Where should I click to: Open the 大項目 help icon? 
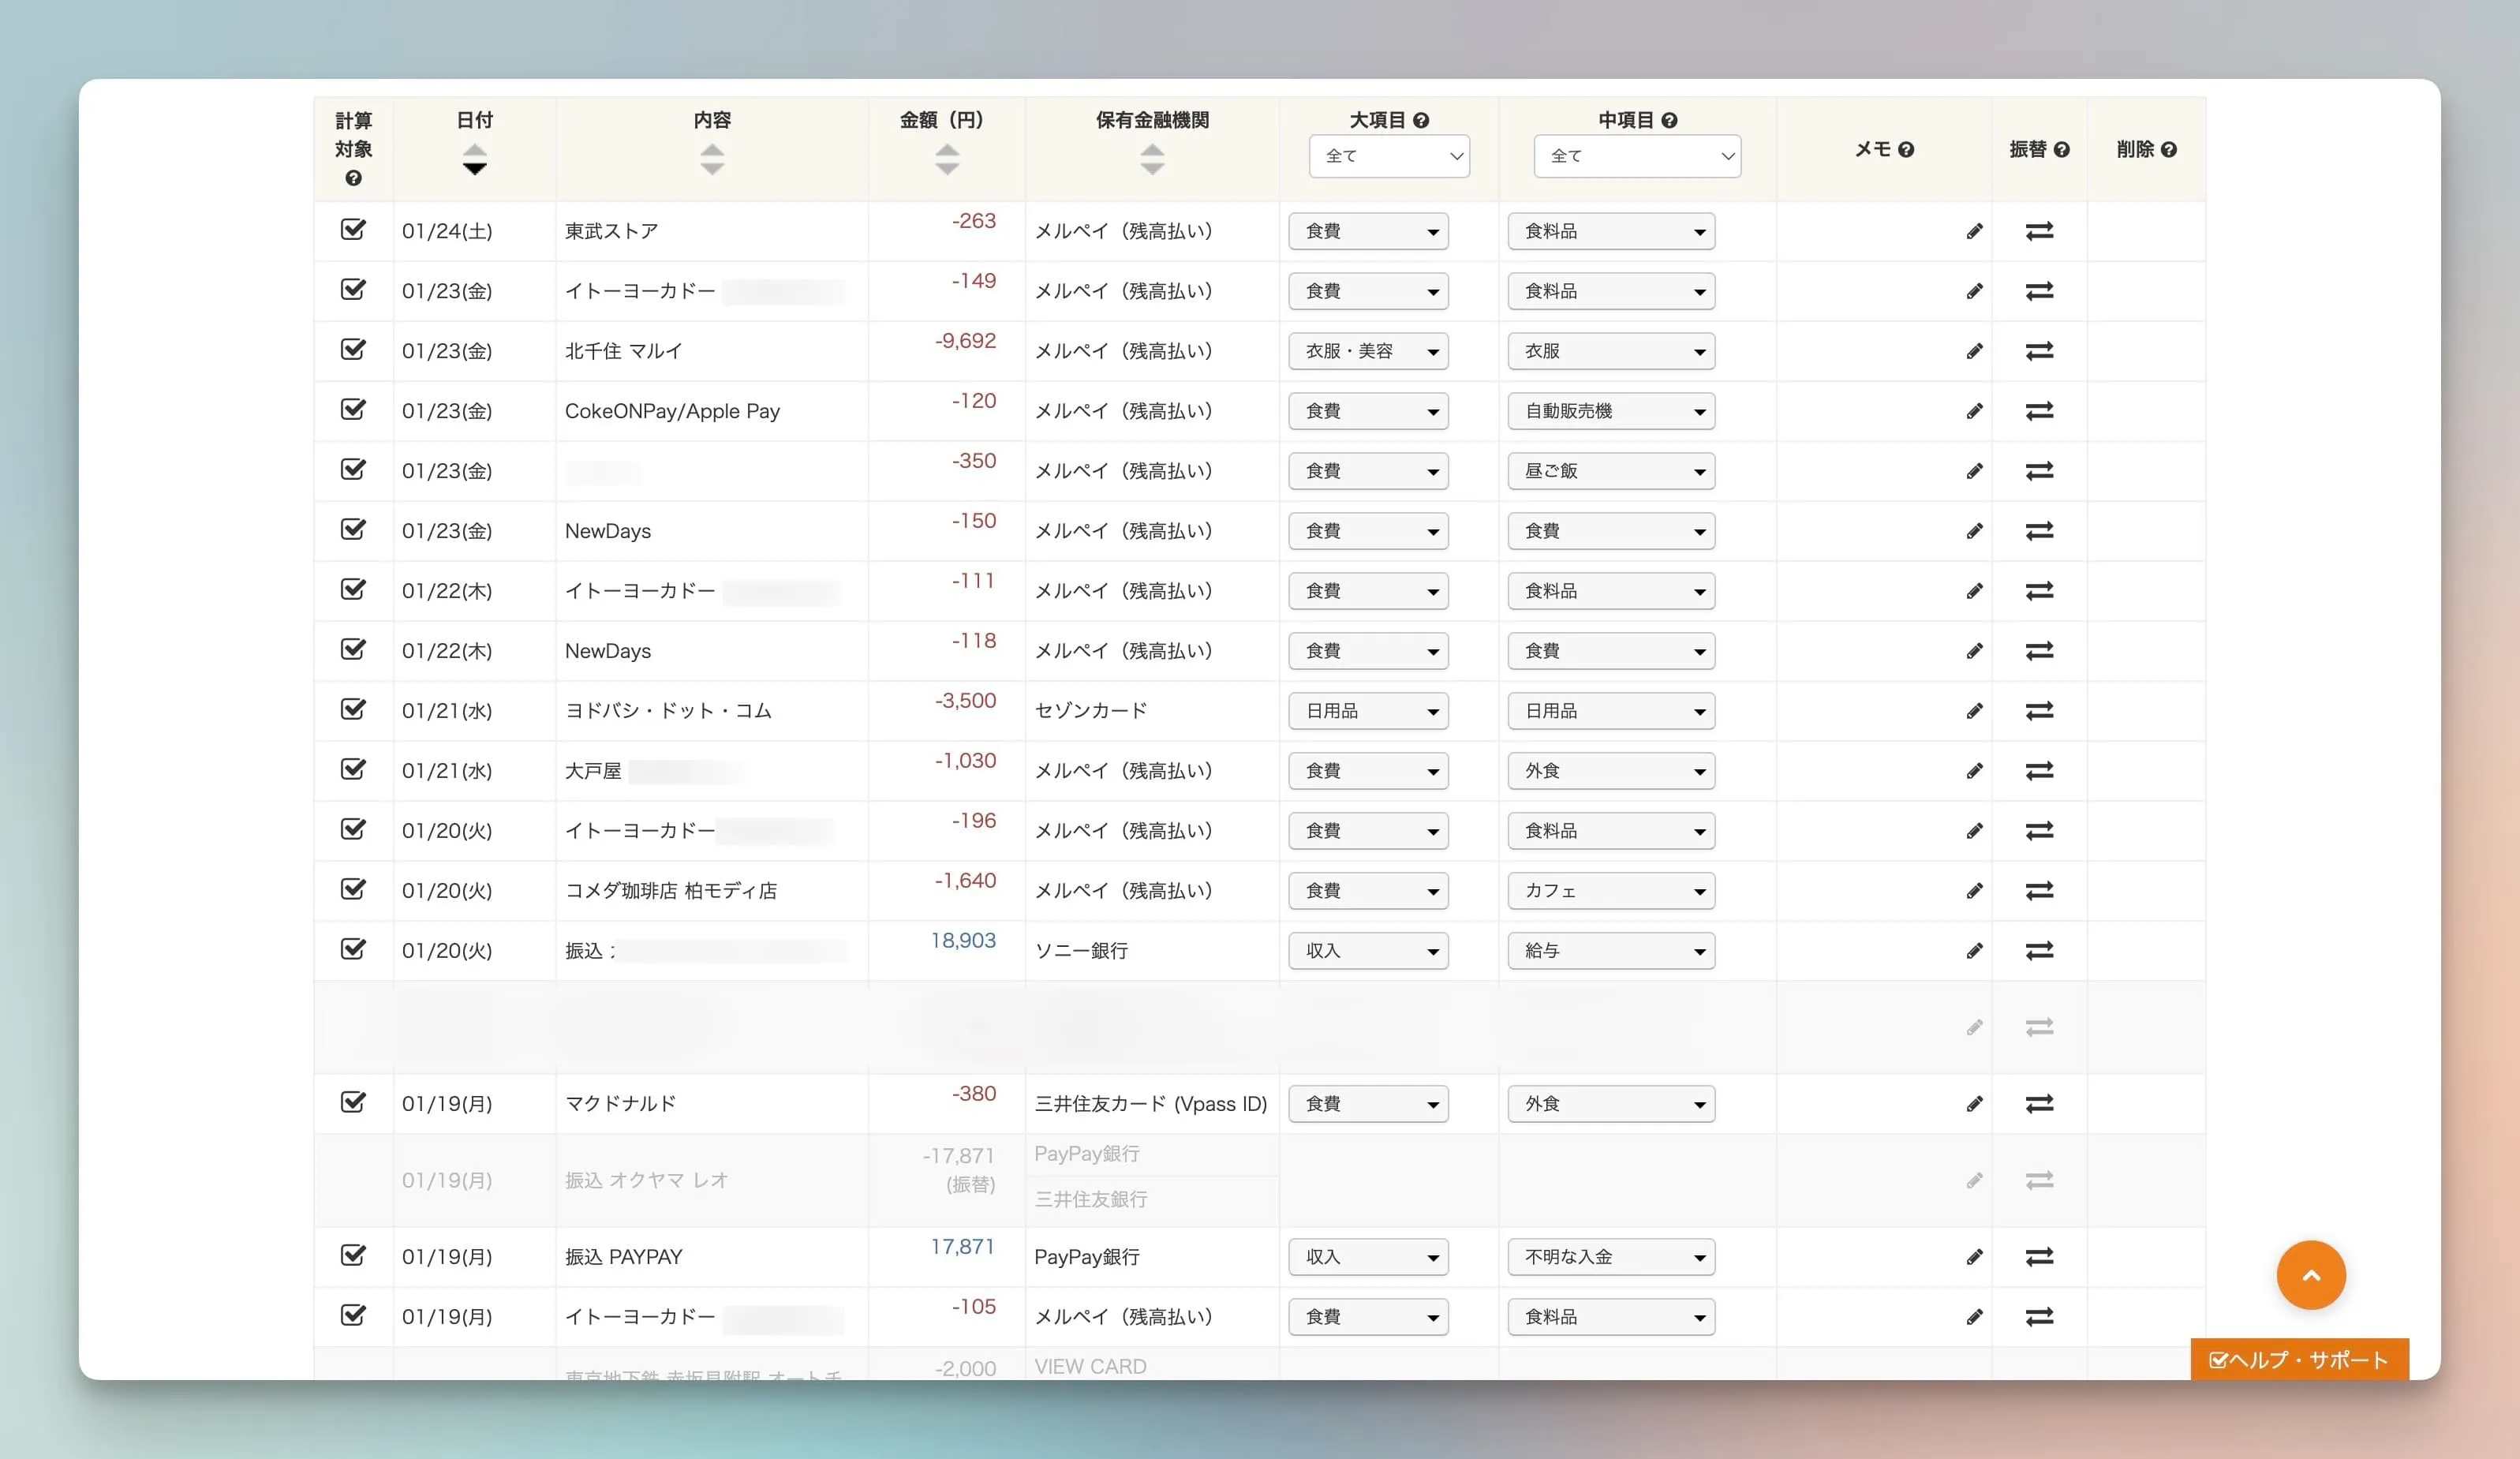1423,119
